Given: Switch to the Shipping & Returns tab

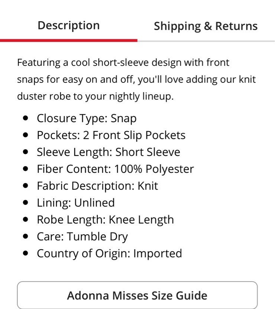Looking at the screenshot, I should pyautogui.click(x=206, y=26).
